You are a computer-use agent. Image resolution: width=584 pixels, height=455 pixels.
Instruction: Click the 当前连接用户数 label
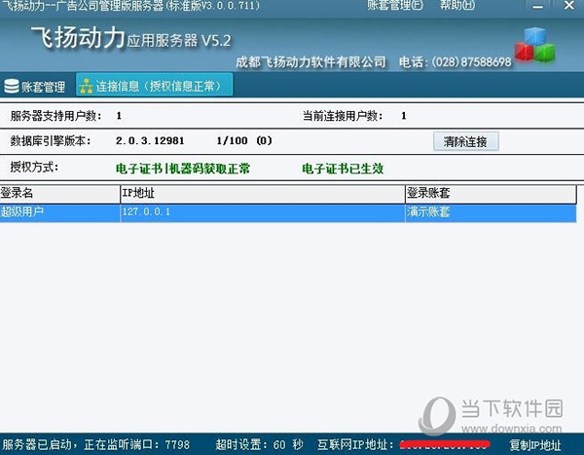[x=343, y=116]
